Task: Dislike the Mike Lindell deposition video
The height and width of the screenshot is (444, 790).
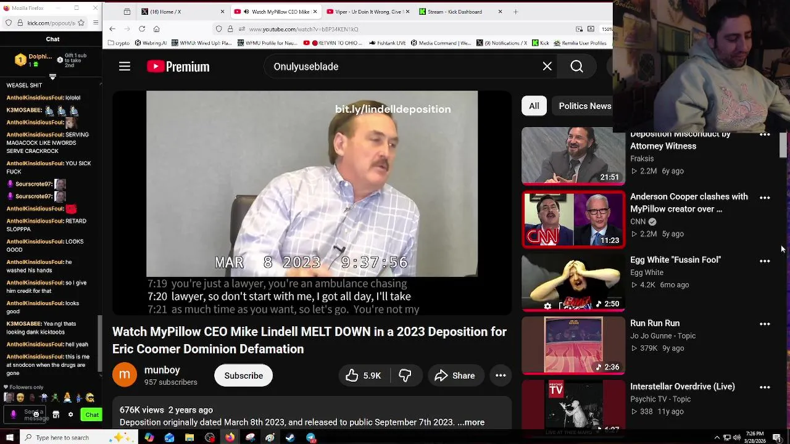Action: [405, 376]
